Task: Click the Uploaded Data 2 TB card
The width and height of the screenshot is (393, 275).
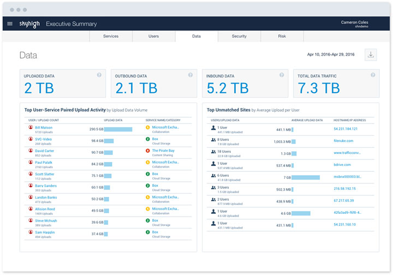Action: pyautogui.click(x=63, y=83)
